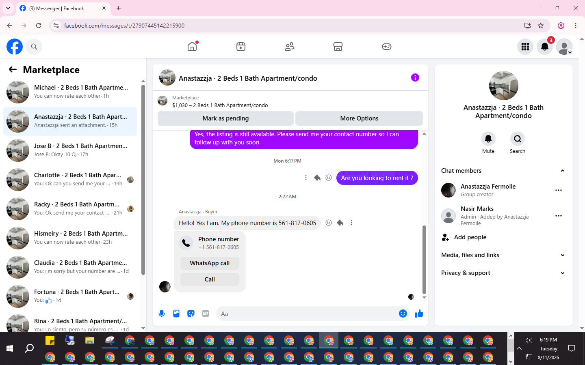
Task: Go to the Home feed icon
Action: [x=192, y=47]
